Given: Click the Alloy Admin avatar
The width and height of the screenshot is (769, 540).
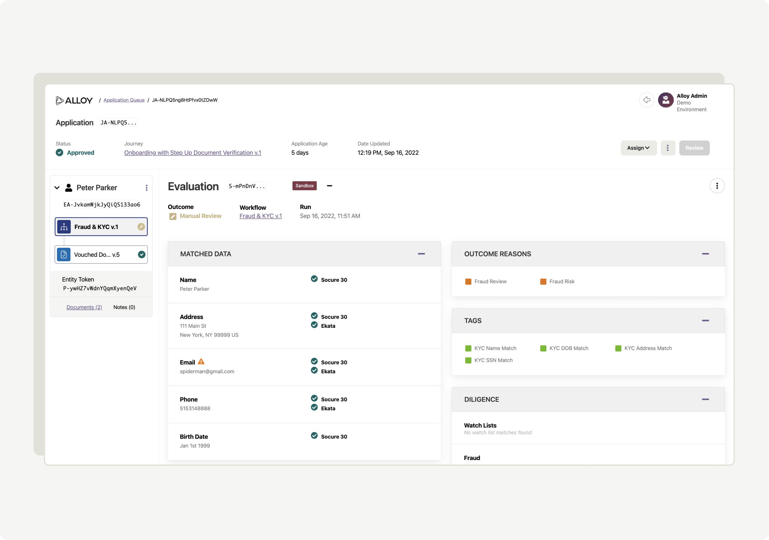Looking at the screenshot, I should pyautogui.click(x=665, y=100).
